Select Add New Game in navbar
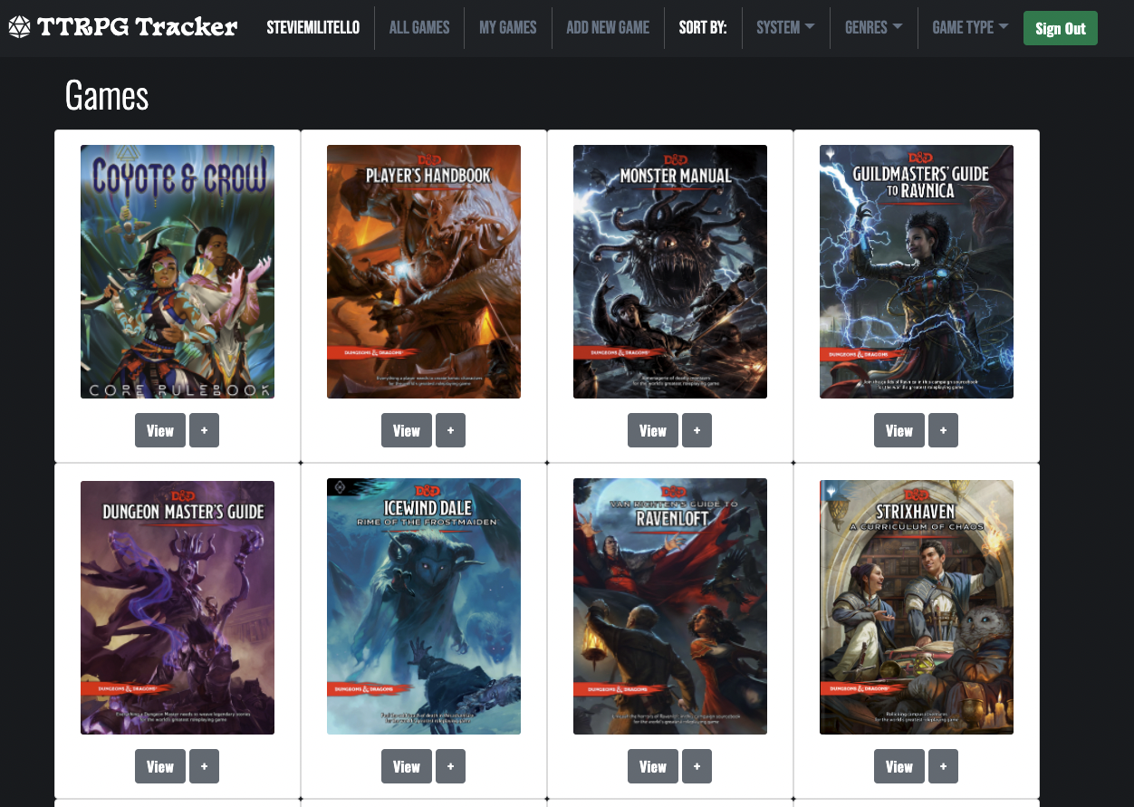 (x=608, y=27)
